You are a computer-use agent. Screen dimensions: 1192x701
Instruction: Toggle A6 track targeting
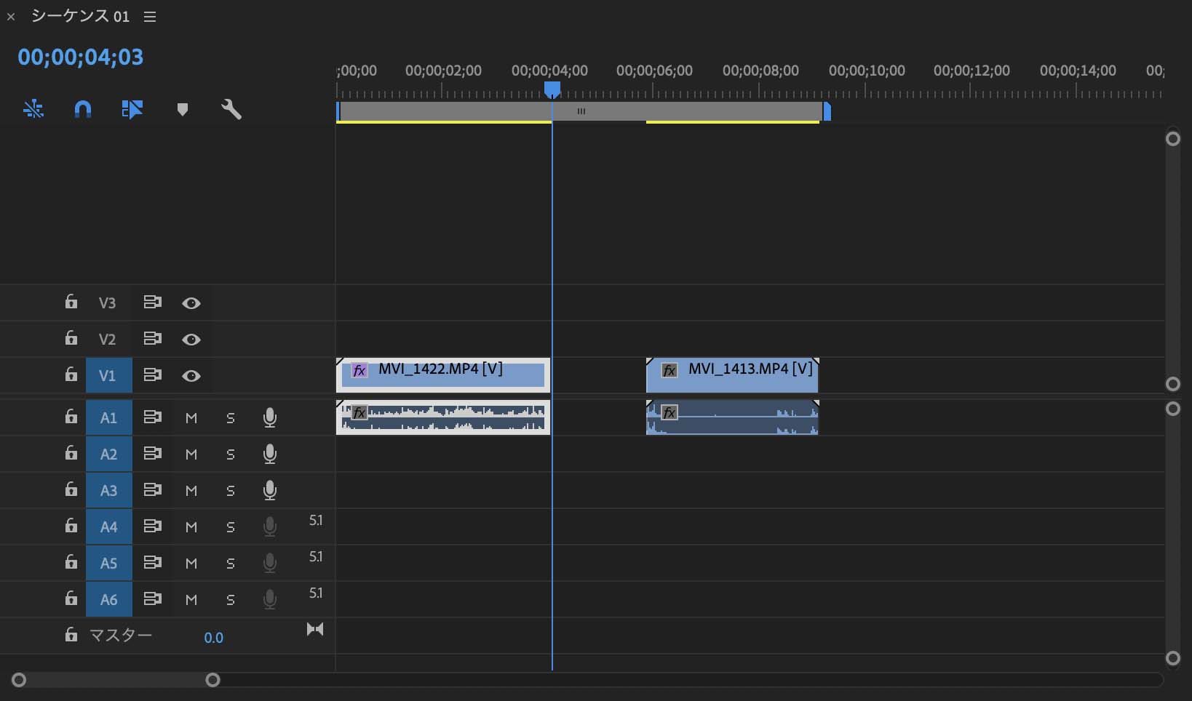click(x=109, y=599)
